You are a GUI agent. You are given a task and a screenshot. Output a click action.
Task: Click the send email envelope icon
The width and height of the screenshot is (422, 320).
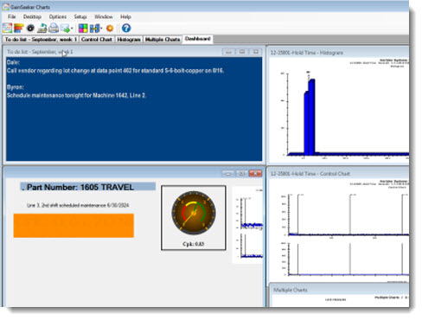[x=66, y=28]
